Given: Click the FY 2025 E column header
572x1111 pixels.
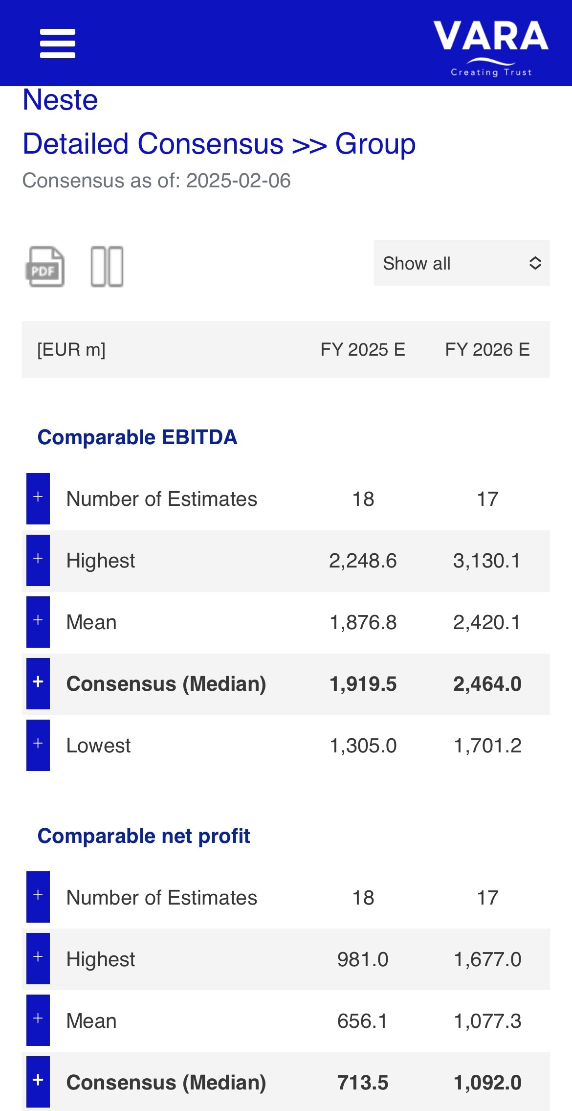Looking at the screenshot, I should tap(363, 350).
